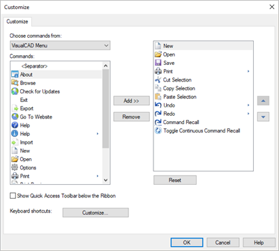Switch to the Customize tab
279x251 pixels.
(x=17, y=22)
